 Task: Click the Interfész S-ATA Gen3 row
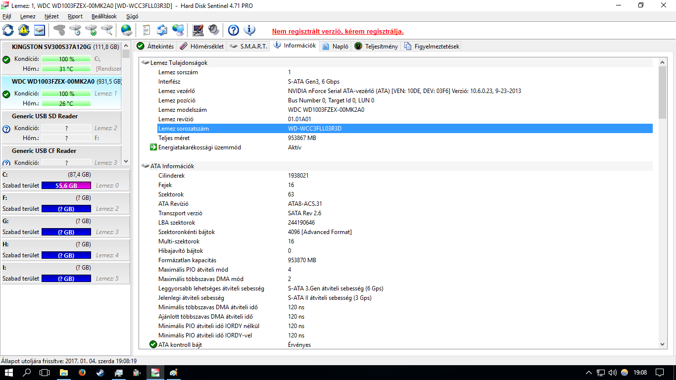[x=404, y=82]
